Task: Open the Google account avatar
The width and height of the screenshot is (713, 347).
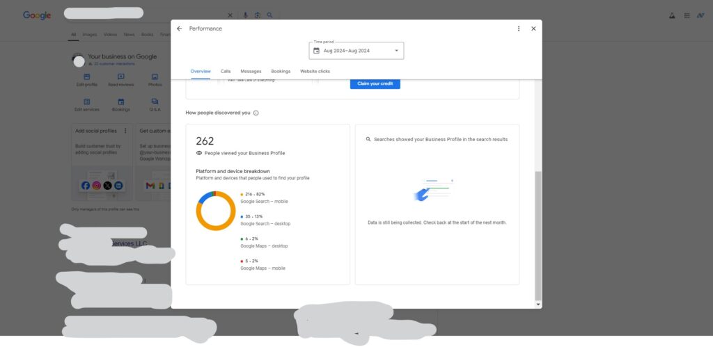Action: [700, 15]
